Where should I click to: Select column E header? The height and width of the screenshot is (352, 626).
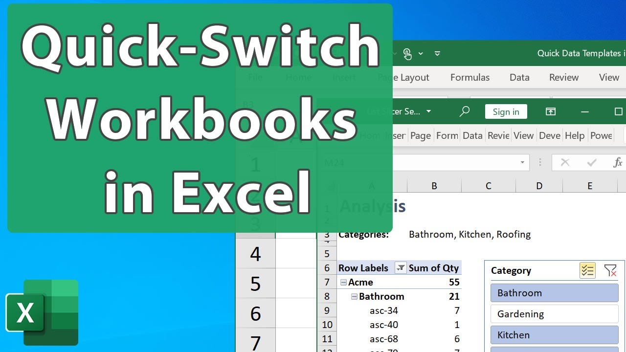pyautogui.click(x=590, y=186)
